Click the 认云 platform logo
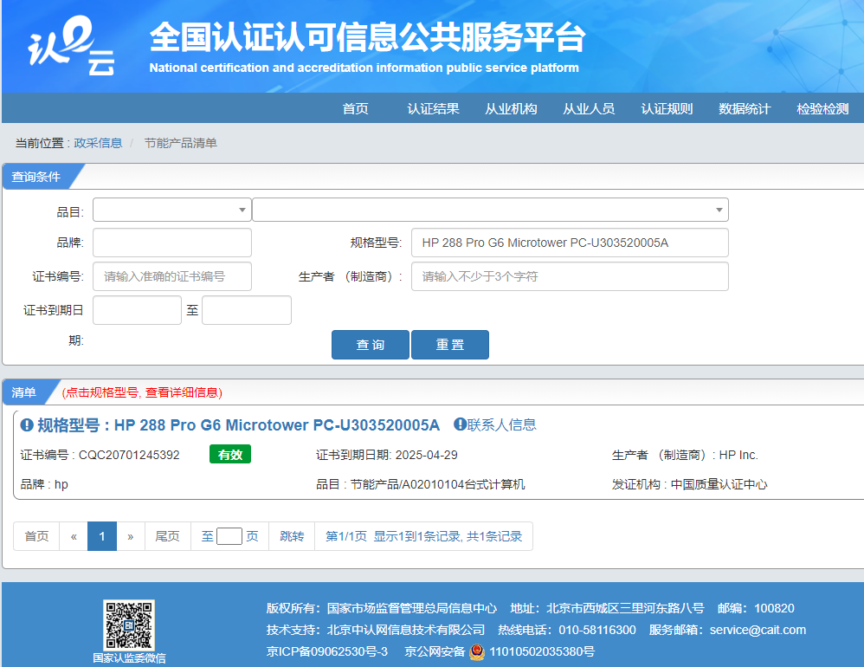Screen dimensions: 864x667 [x=71, y=46]
